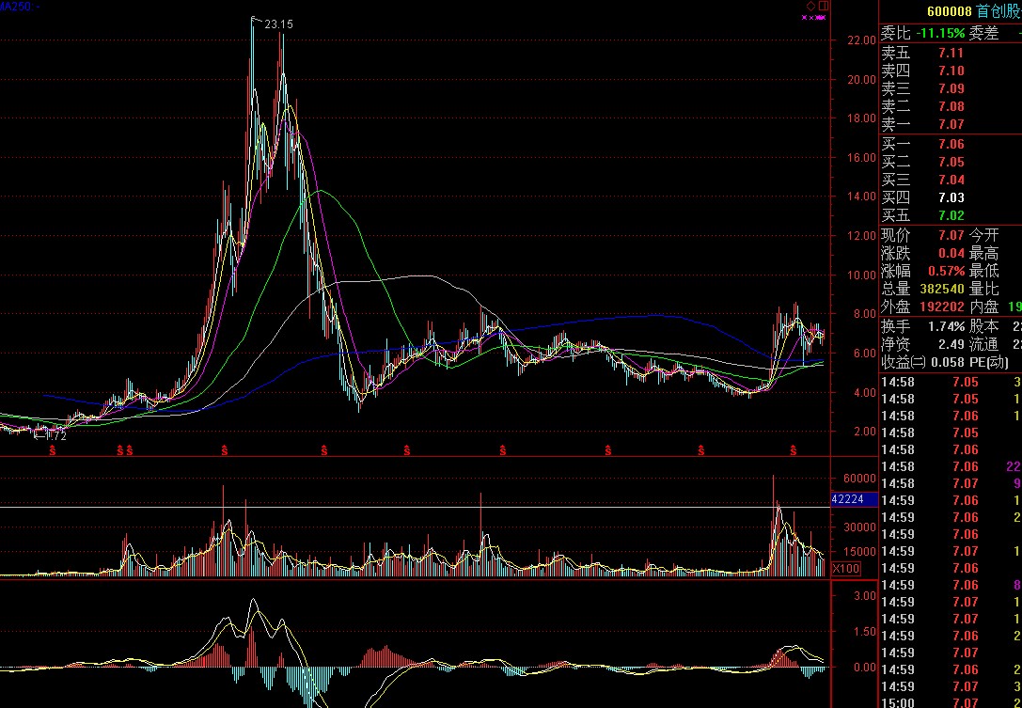The height and width of the screenshot is (708, 1022).
Task: Click the 60000 volume axis label
Action: [859, 478]
